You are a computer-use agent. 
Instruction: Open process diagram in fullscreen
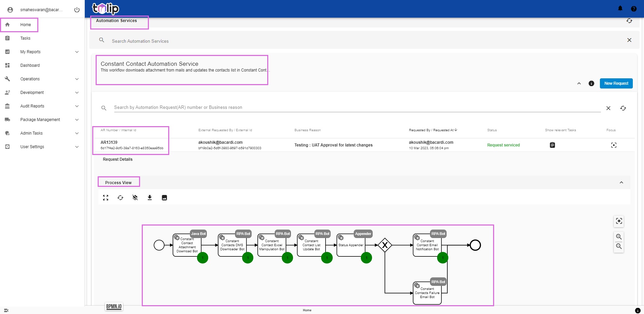click(x=106, y=198)
